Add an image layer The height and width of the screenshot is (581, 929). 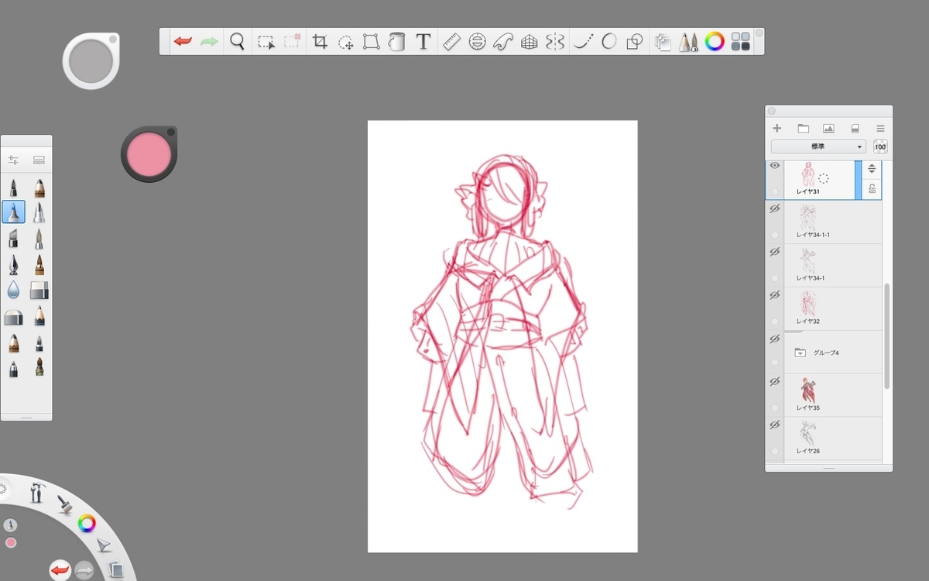pos(828,129)
